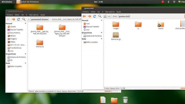
Task: Open claudio home in sidebar
Action: [x=12, y=27]
